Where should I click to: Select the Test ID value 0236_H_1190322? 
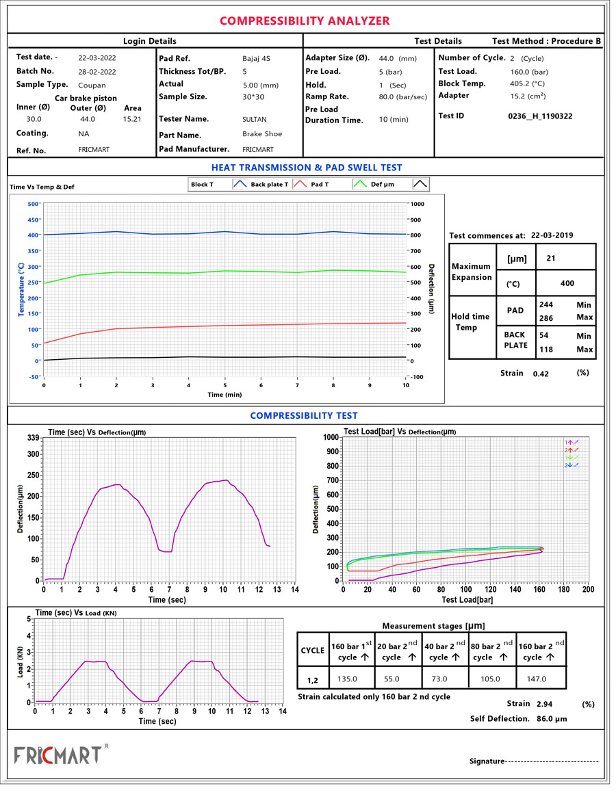coord(540,116)
